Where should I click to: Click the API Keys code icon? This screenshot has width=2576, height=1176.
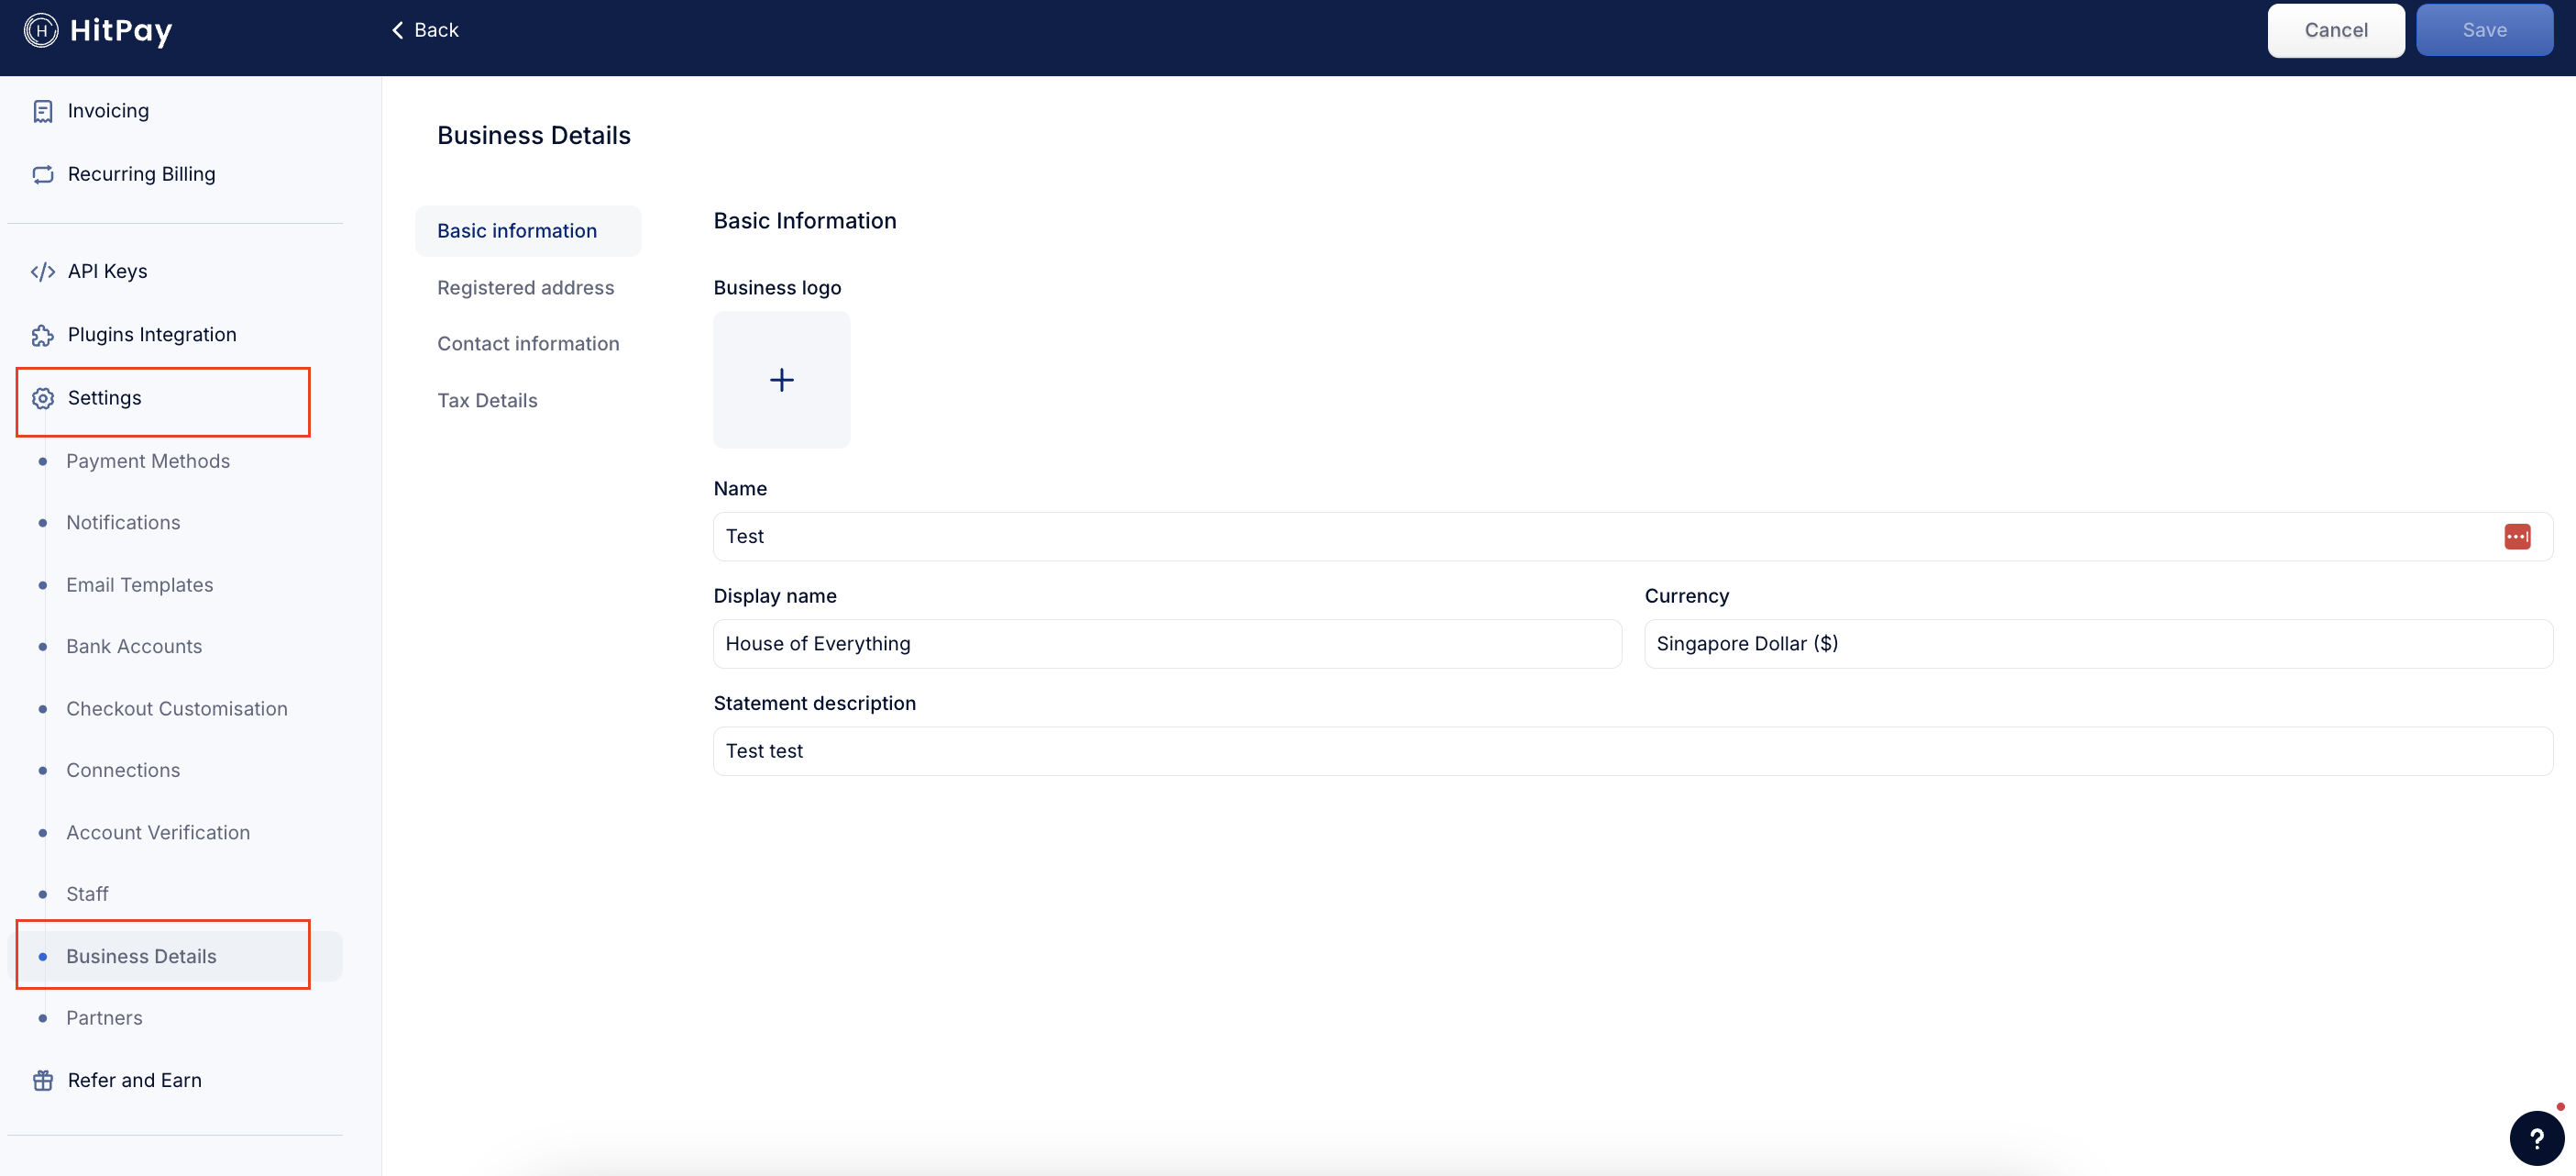click(42, 272)
